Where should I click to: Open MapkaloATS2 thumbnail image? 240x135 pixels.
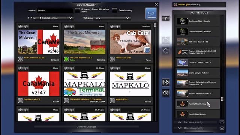pyautogui.click(x=130, y=84)
